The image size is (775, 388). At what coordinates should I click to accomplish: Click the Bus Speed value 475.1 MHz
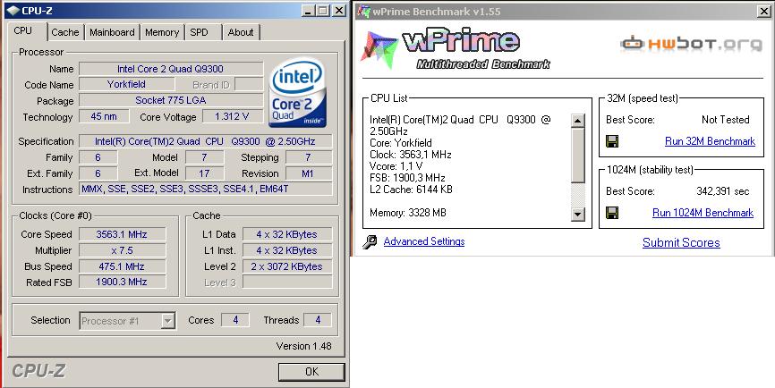[122, 266]
